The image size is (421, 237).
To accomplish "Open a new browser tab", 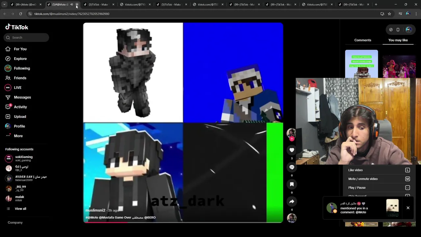I will [376, 5].
